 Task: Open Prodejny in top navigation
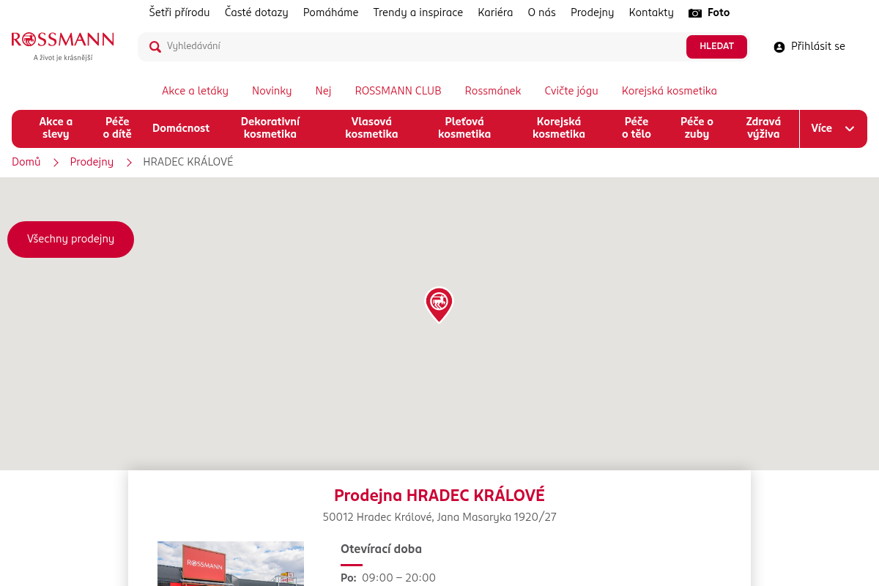point(592,12)
